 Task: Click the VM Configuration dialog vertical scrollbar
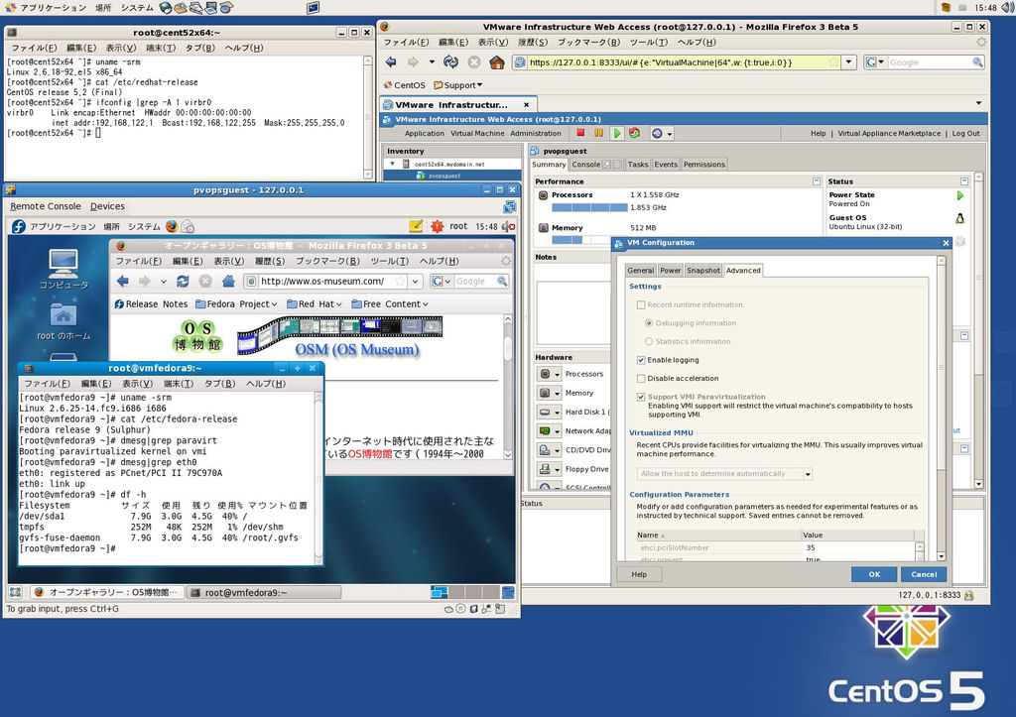click(x=942, y=408)
